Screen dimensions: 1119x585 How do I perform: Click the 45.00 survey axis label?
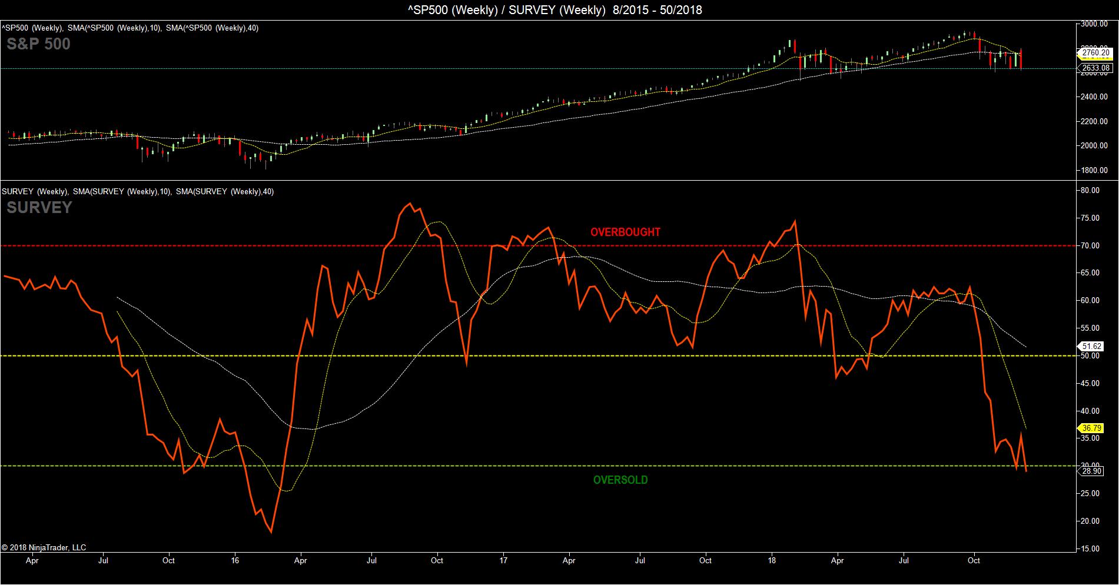(x=1090, y=383)
